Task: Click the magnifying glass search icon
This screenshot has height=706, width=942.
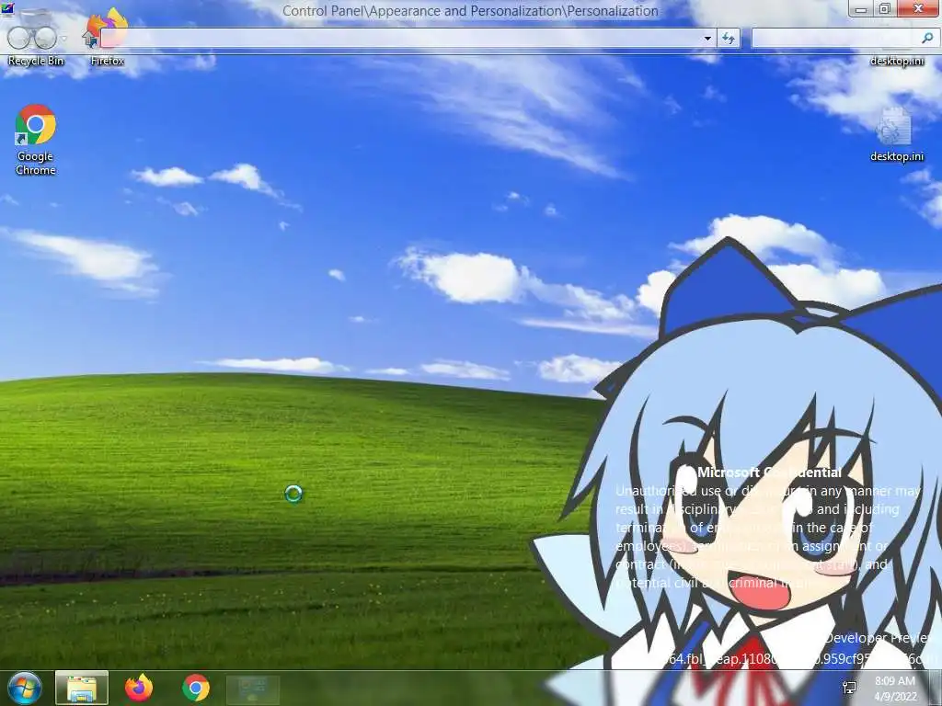Action: point(927,39)
